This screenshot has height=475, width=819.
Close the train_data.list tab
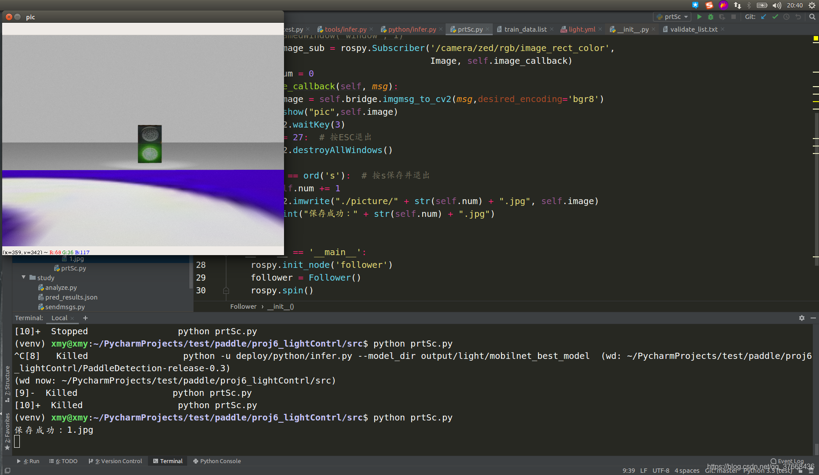click(552, 29)
